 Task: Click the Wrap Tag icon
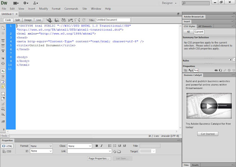tap(3, 104)
